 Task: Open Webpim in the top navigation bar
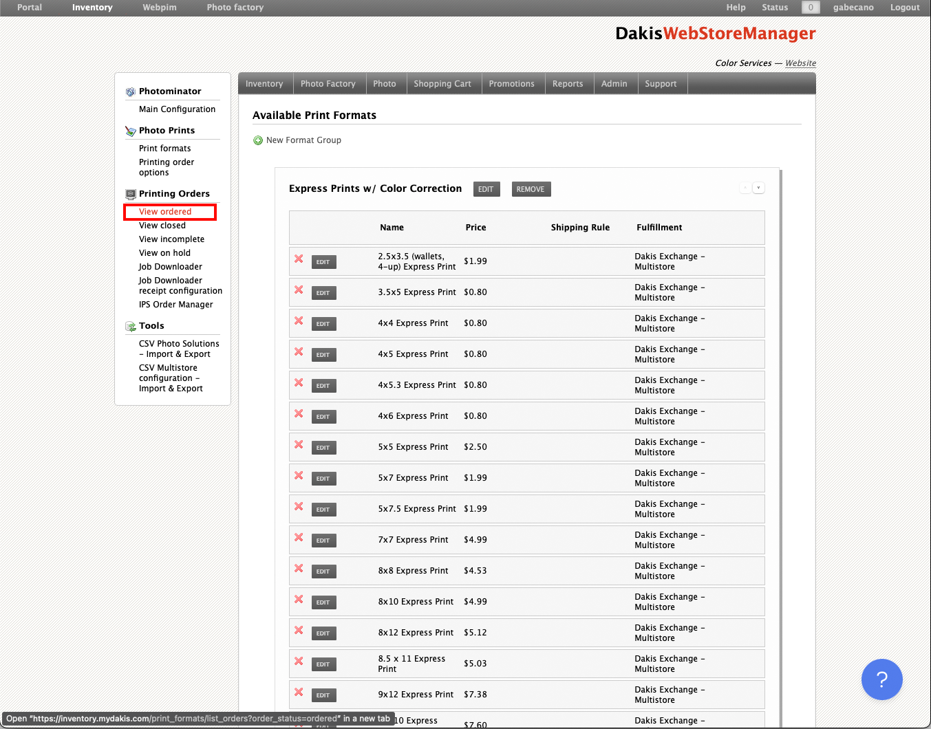[x=160, y=8]
